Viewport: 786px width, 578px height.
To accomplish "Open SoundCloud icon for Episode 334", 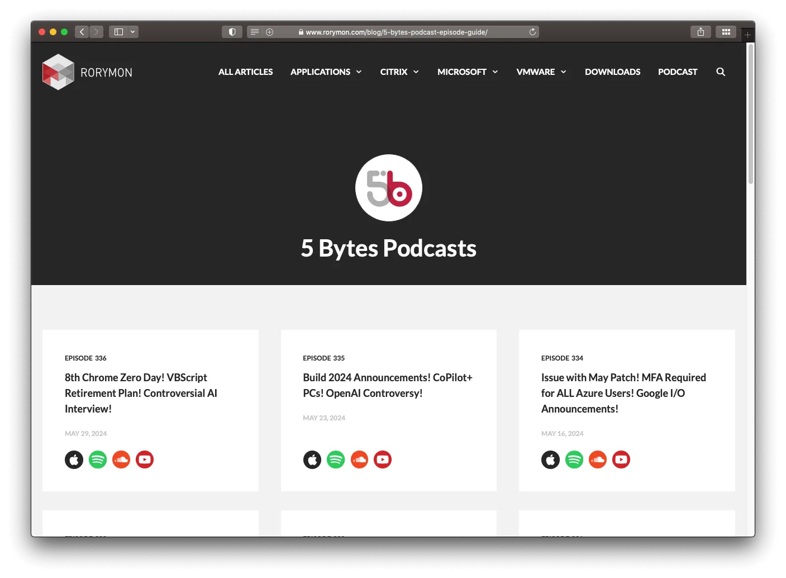I will coord(598,459).
